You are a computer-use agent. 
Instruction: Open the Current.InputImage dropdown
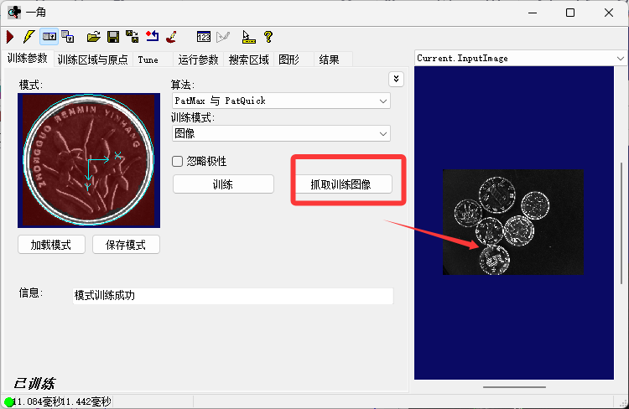(x=520, y=58)
